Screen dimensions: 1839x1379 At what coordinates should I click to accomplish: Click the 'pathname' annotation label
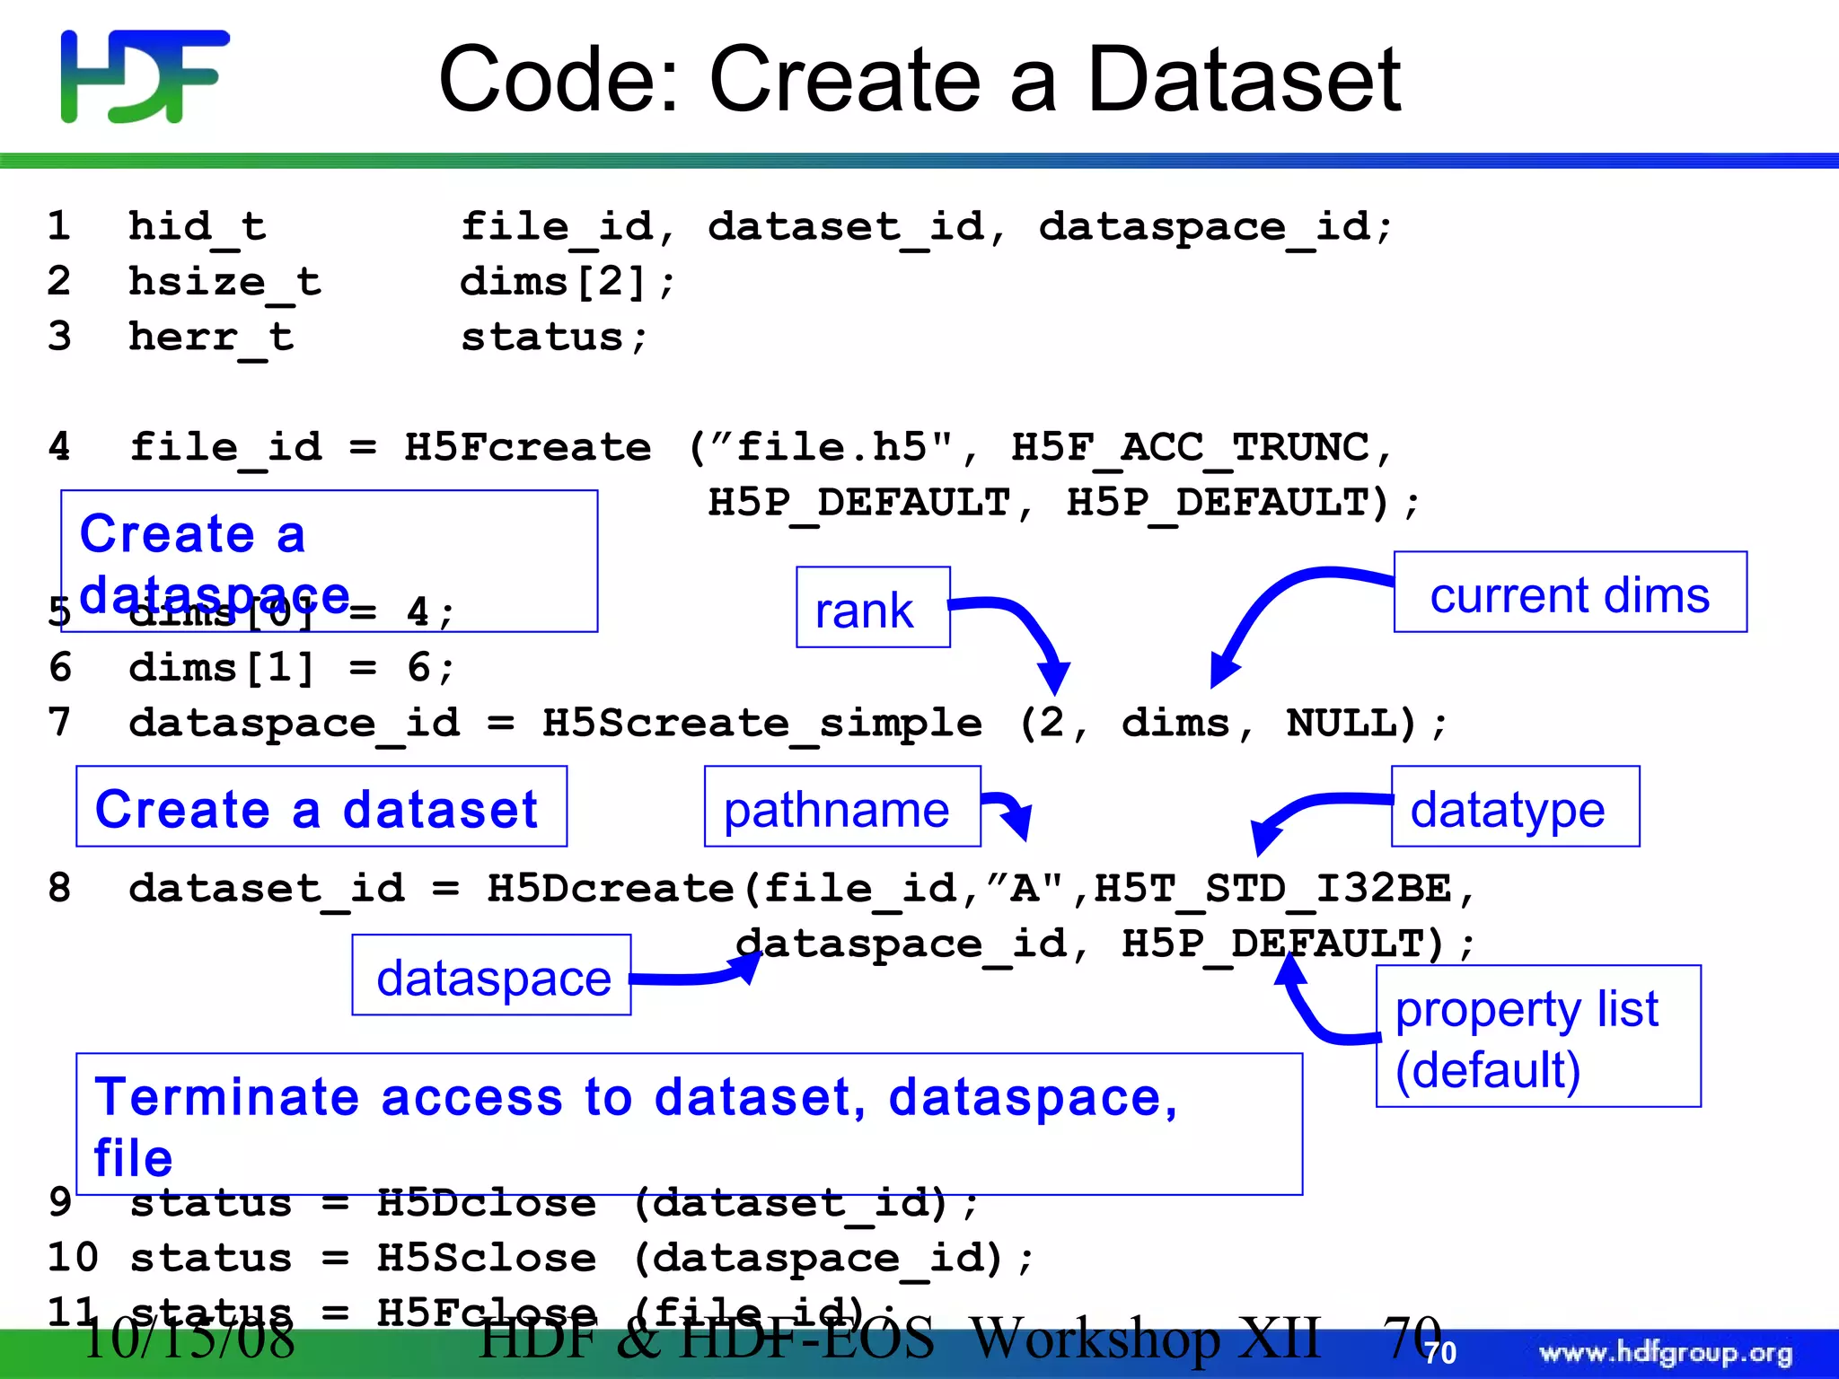[842, 806]
